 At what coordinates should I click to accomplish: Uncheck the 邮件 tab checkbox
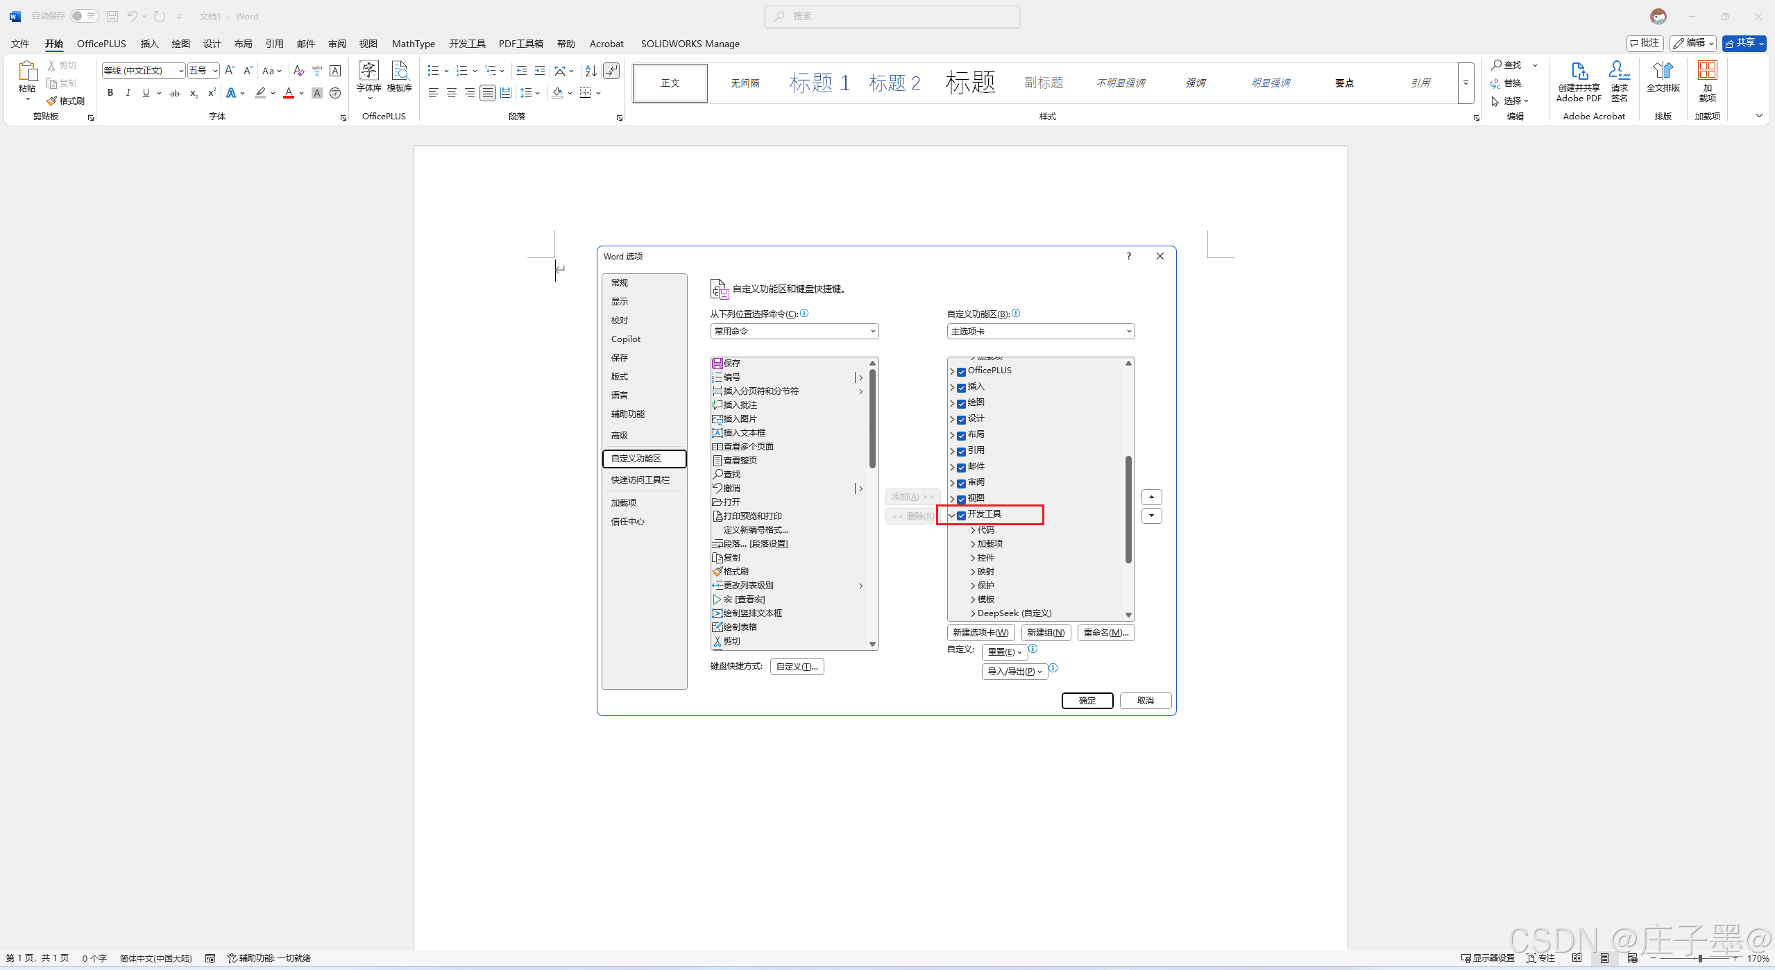pyautogui.click(x=962, y=467)
